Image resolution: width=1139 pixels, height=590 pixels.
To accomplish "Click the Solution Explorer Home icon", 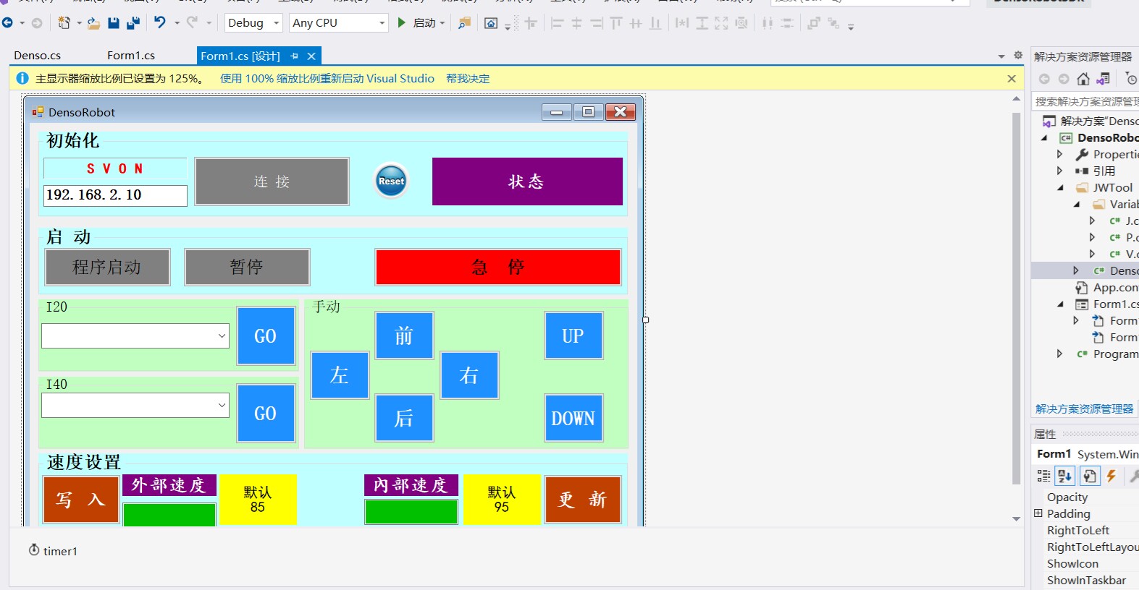I will click(1083, 79).
